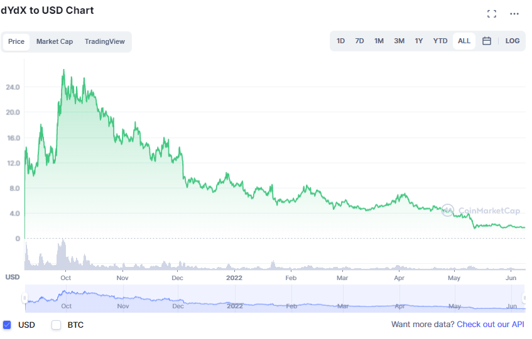Switch to the TradingView tab

pyautogui.click(x=104, y=41)
